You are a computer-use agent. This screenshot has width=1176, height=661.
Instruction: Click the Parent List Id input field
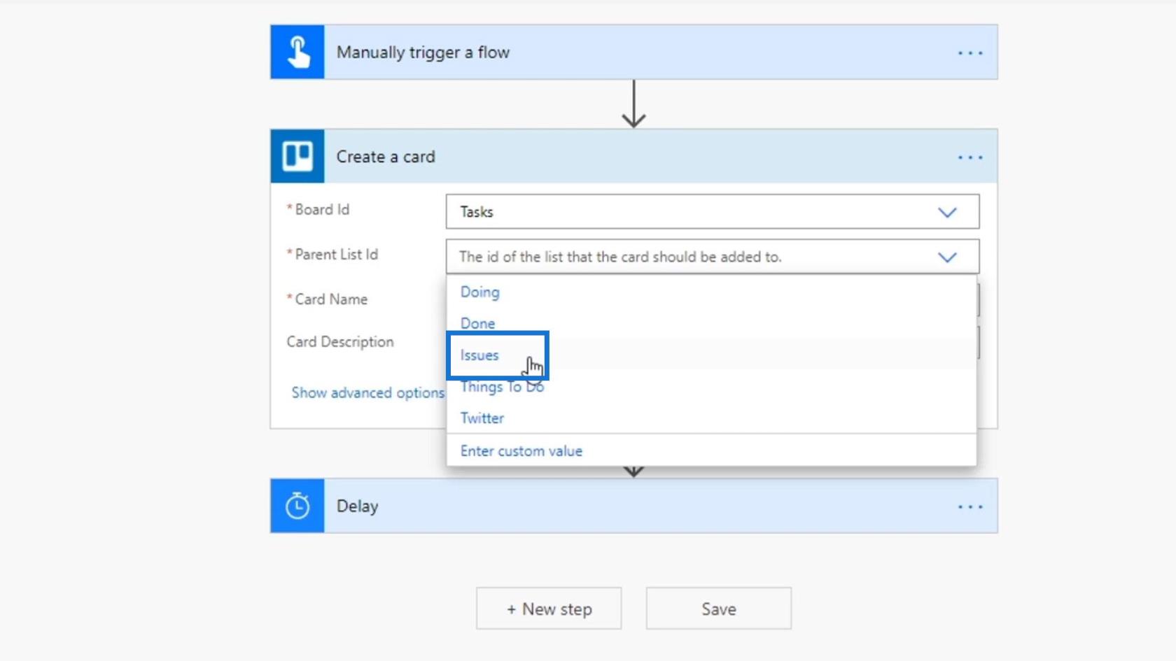[x=713, y=257]
